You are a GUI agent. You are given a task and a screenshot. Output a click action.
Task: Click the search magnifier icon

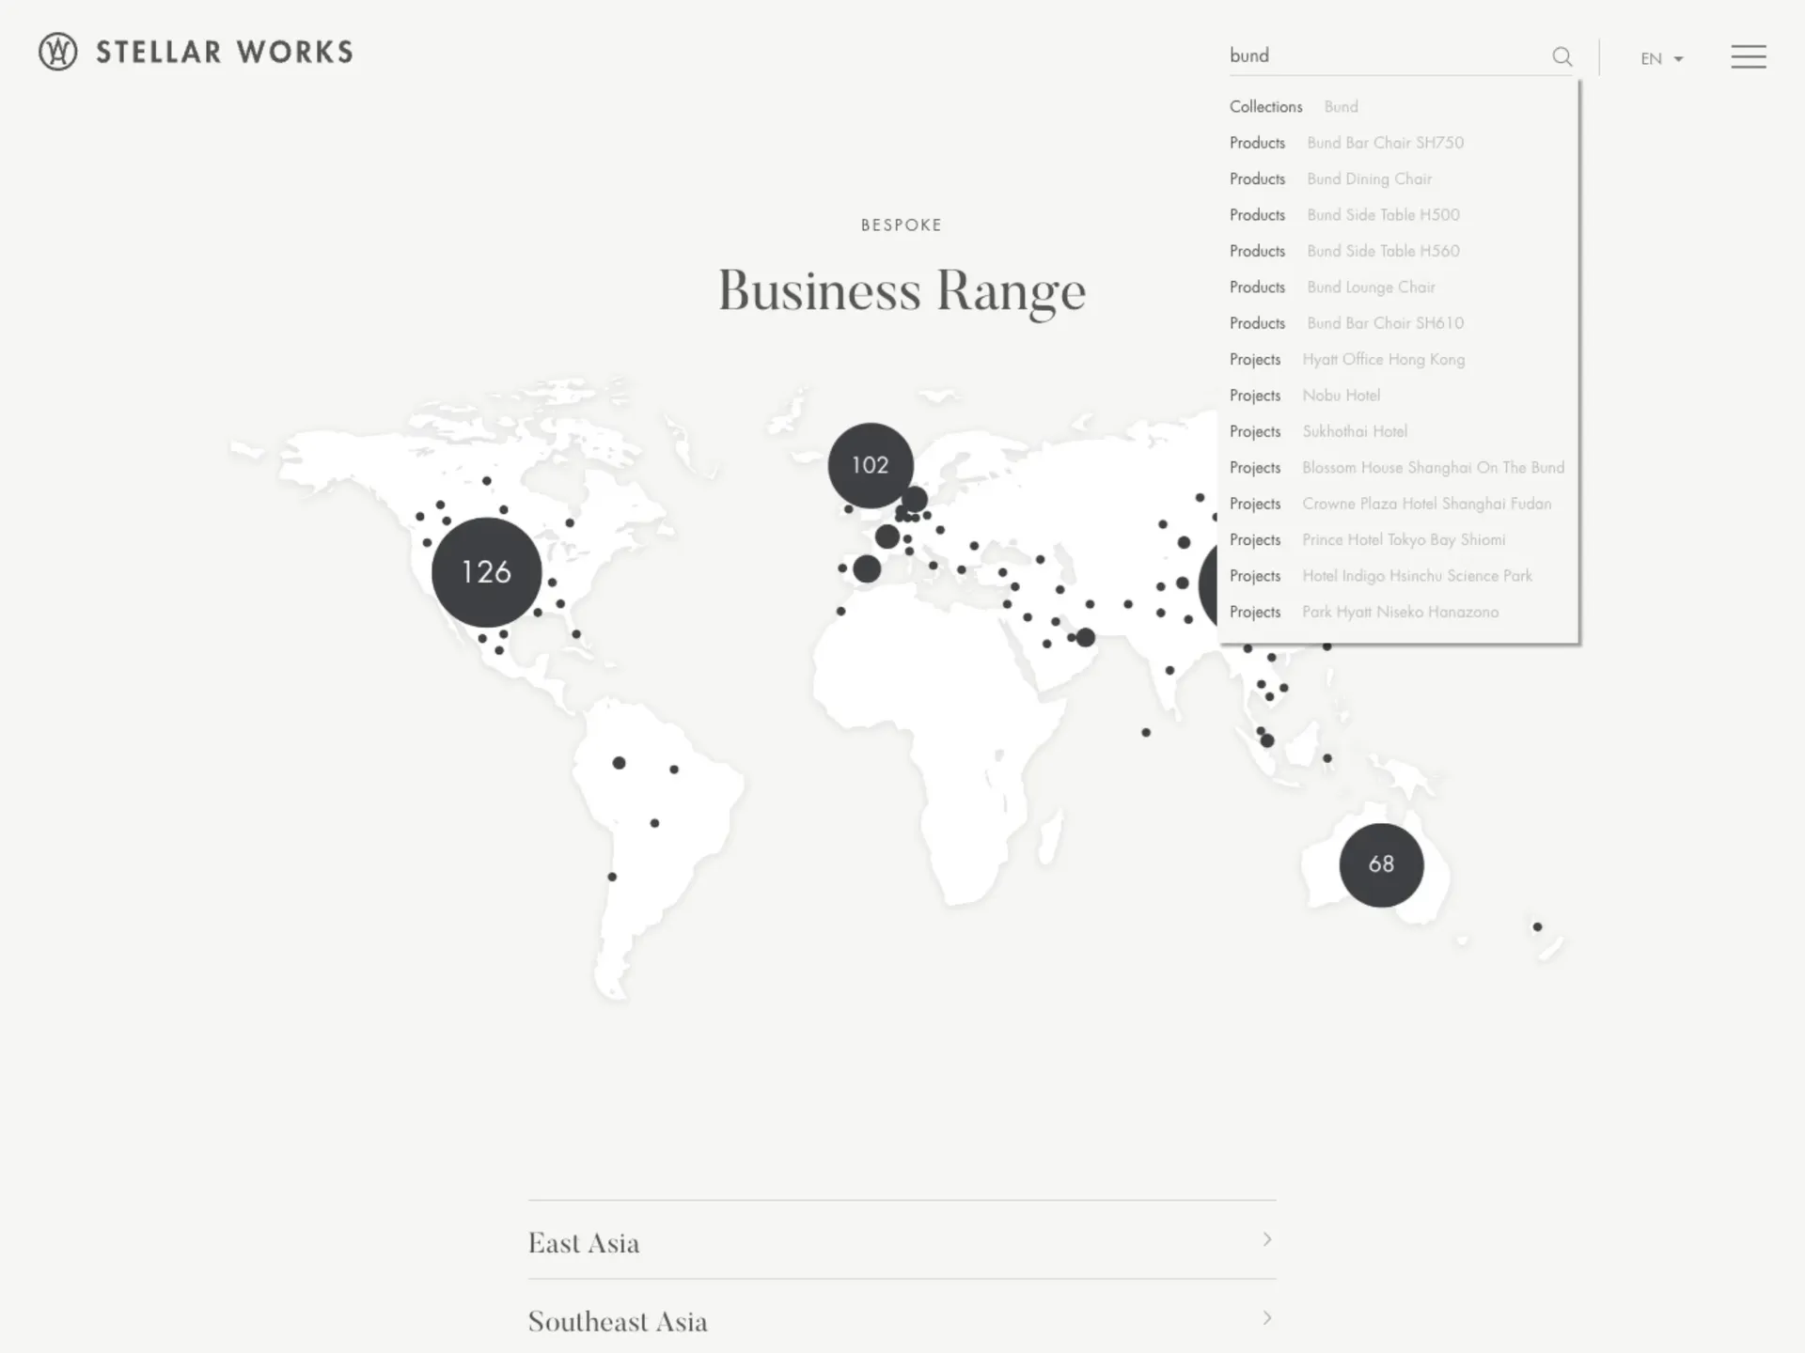pyautogui.click(x=1562, y=57)
